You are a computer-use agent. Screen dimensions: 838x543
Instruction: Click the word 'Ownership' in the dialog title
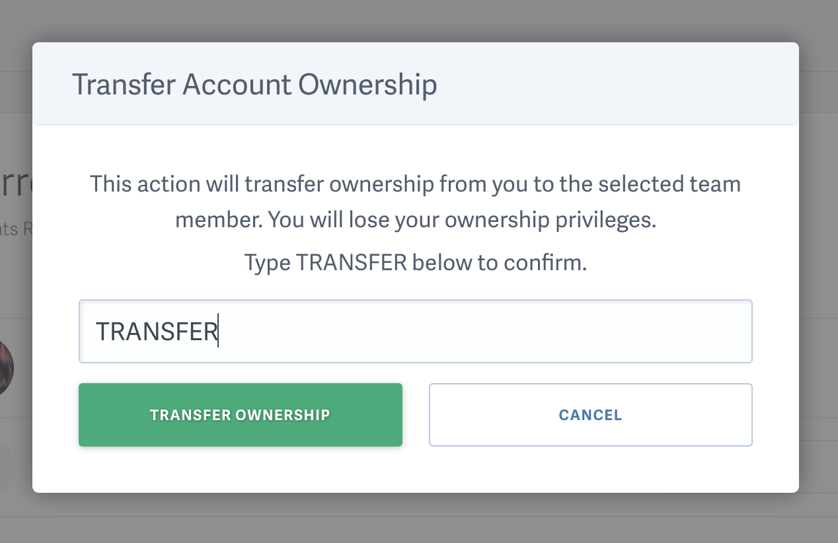367,85
